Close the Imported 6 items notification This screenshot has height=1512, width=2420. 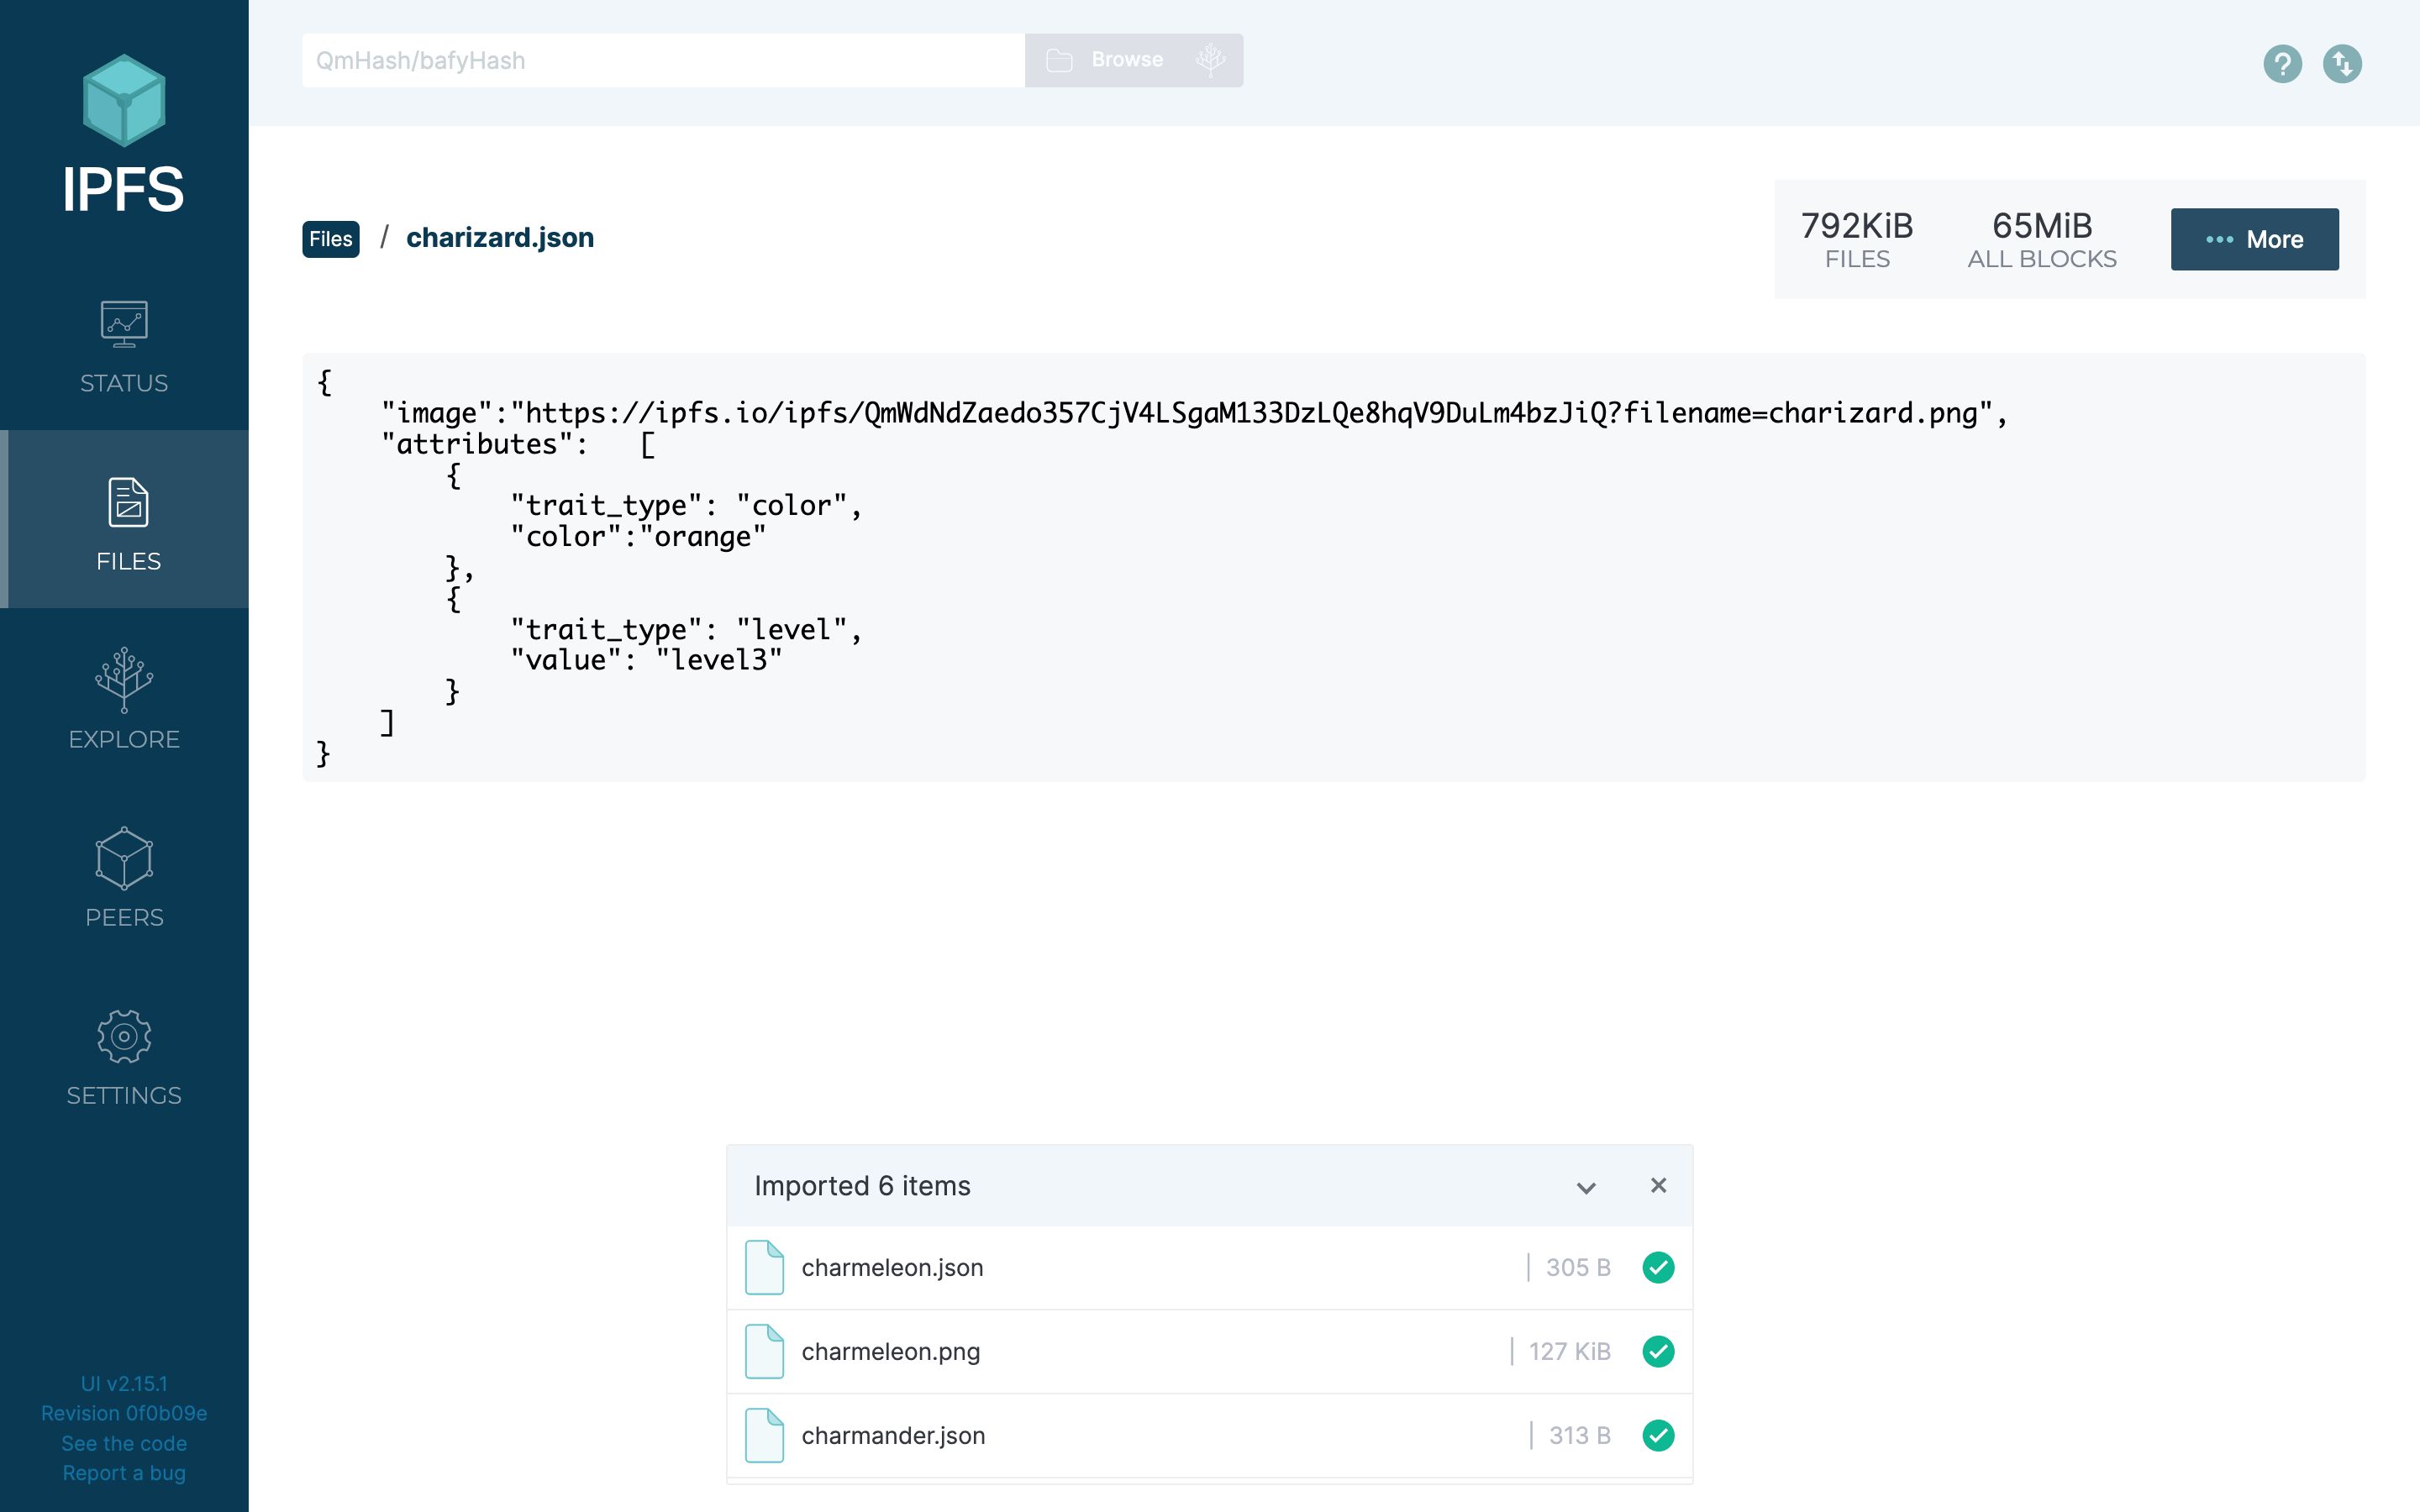tap(1658, 1185)
